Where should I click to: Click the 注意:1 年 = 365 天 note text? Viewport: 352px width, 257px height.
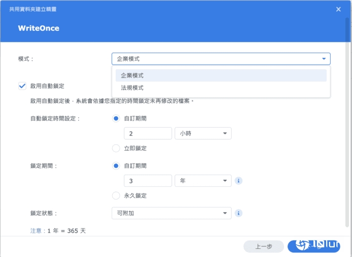coord(58,231)
